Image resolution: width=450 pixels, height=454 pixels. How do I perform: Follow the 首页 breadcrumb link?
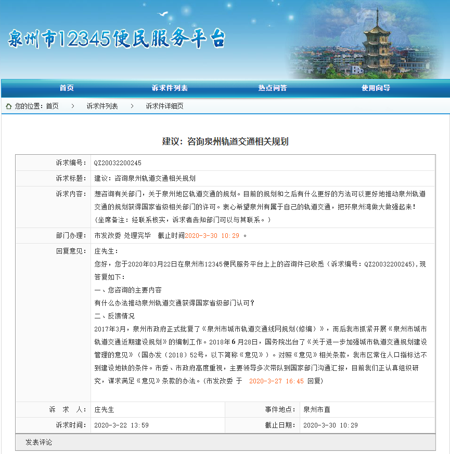point(52,106)
